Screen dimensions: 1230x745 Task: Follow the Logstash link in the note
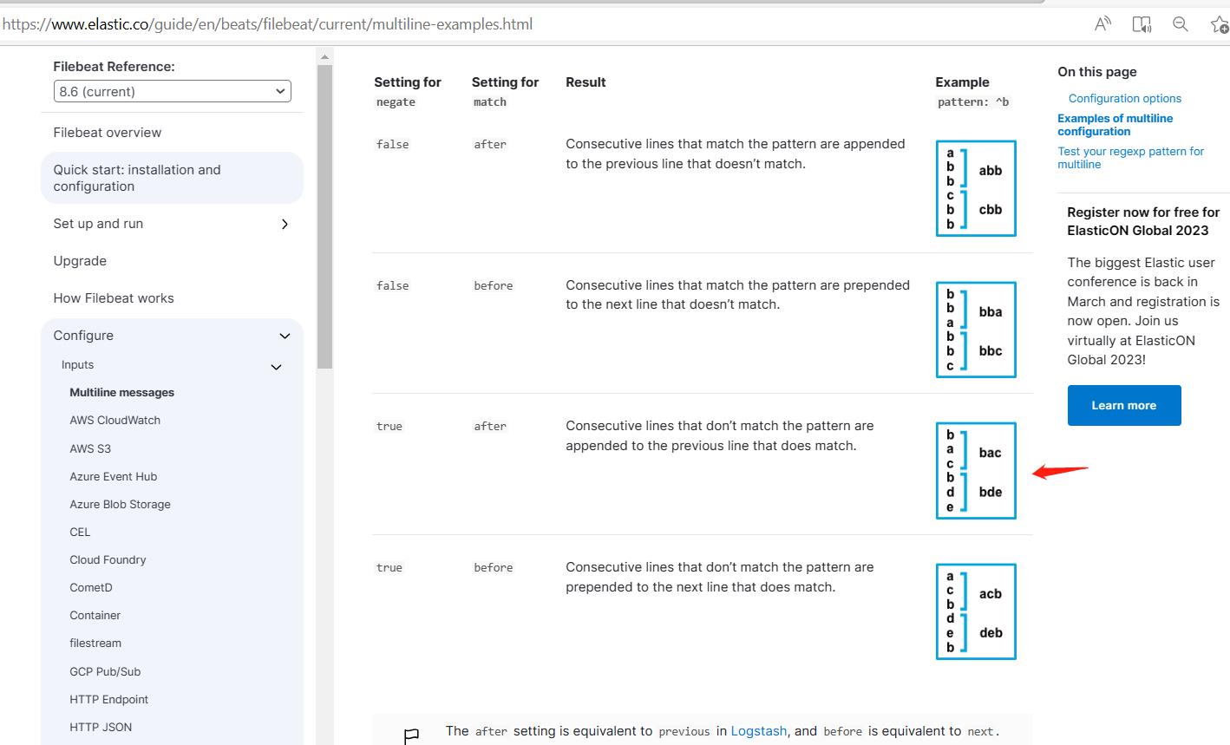758,731
